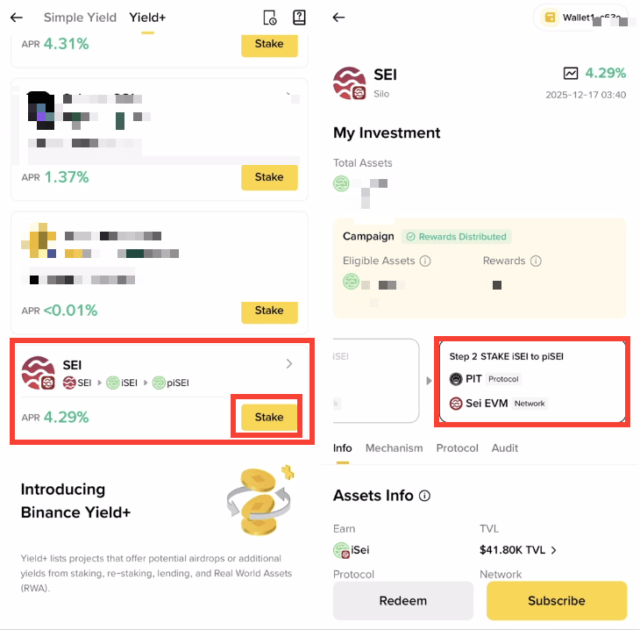The width and height of the screenshot is (640, 630).
Task: Open the history clock icon
Action: click(x=270, y=18)
